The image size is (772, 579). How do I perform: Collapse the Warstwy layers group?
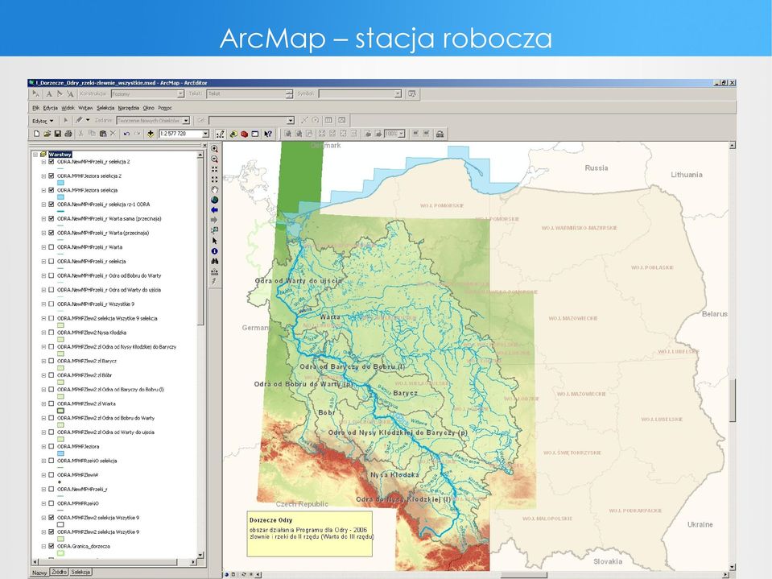(35, 155)
